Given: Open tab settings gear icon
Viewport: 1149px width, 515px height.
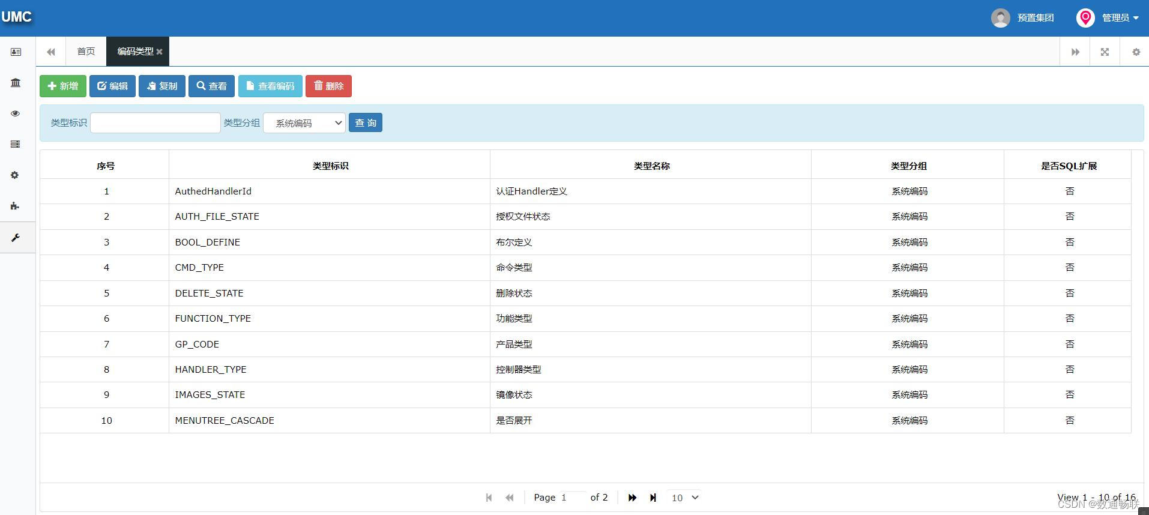Looking at the screenshot, I should (1136, 52).
